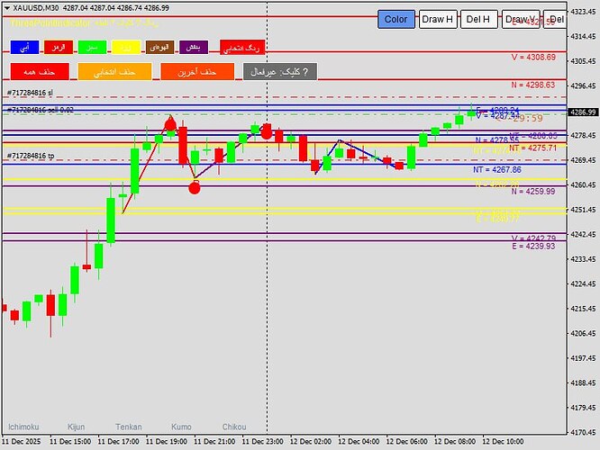Activate the Draw H button
The height and width of the screenshot is (450, 600).
click(x=438, y=19)
